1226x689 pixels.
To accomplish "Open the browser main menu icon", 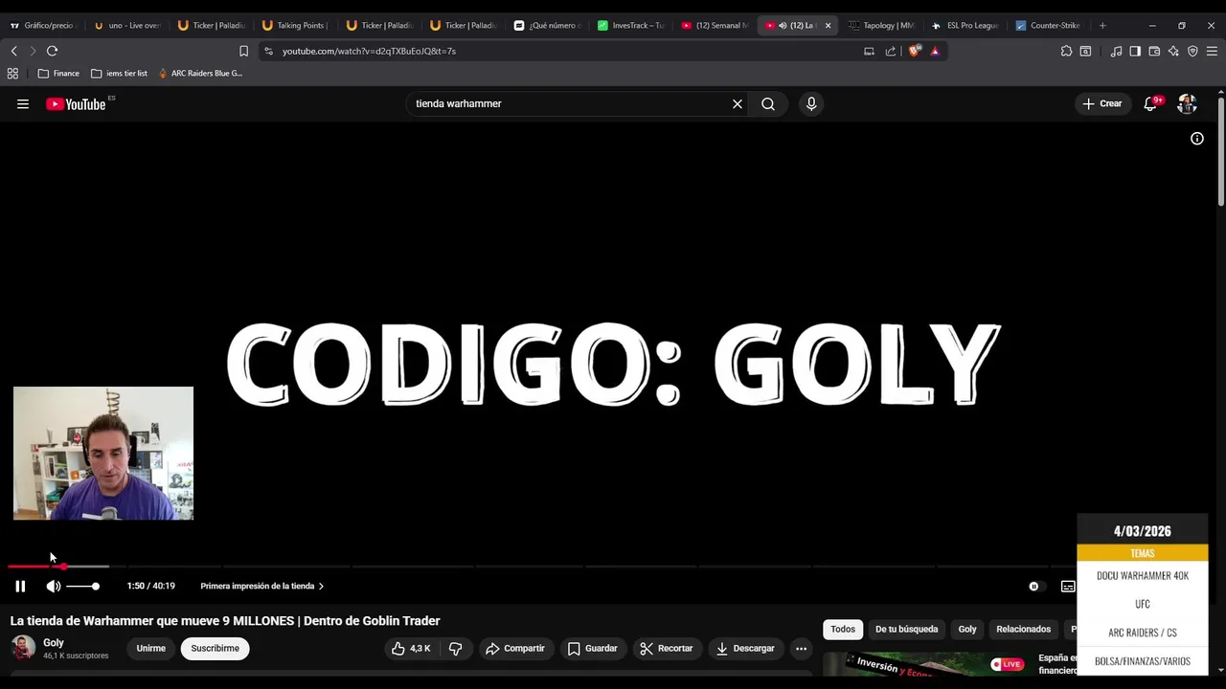I will [1213, 52].
